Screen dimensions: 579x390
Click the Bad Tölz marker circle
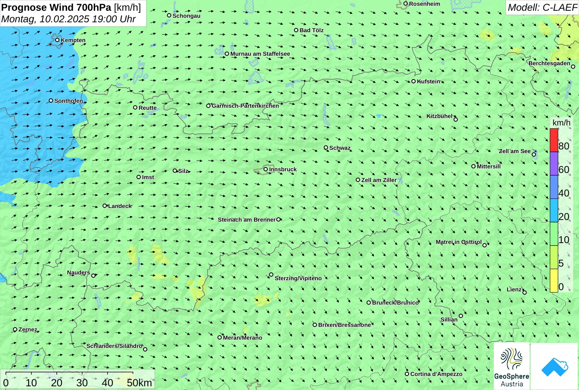click(296, 30)
